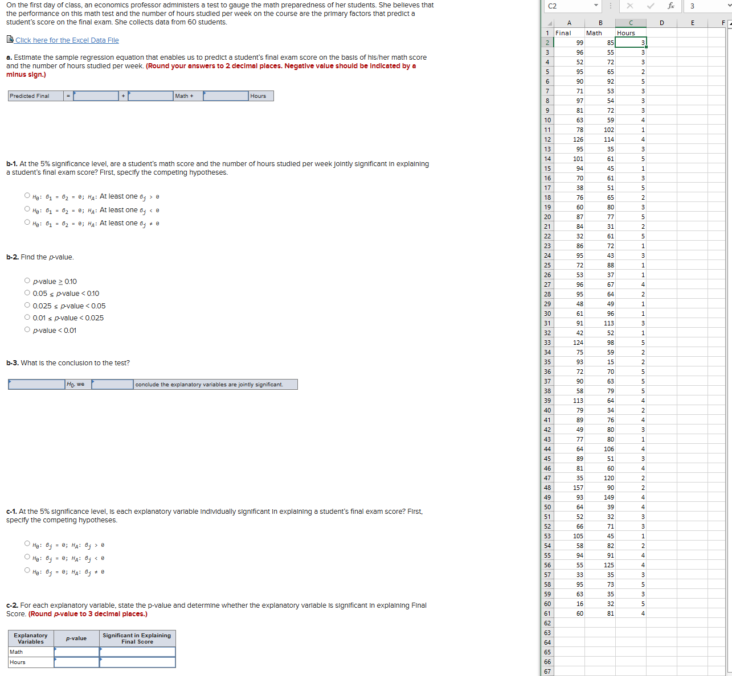
Task: Select the "At least one βj ≠ 0" hypothesis option
Action: click(x=27, y=221)
